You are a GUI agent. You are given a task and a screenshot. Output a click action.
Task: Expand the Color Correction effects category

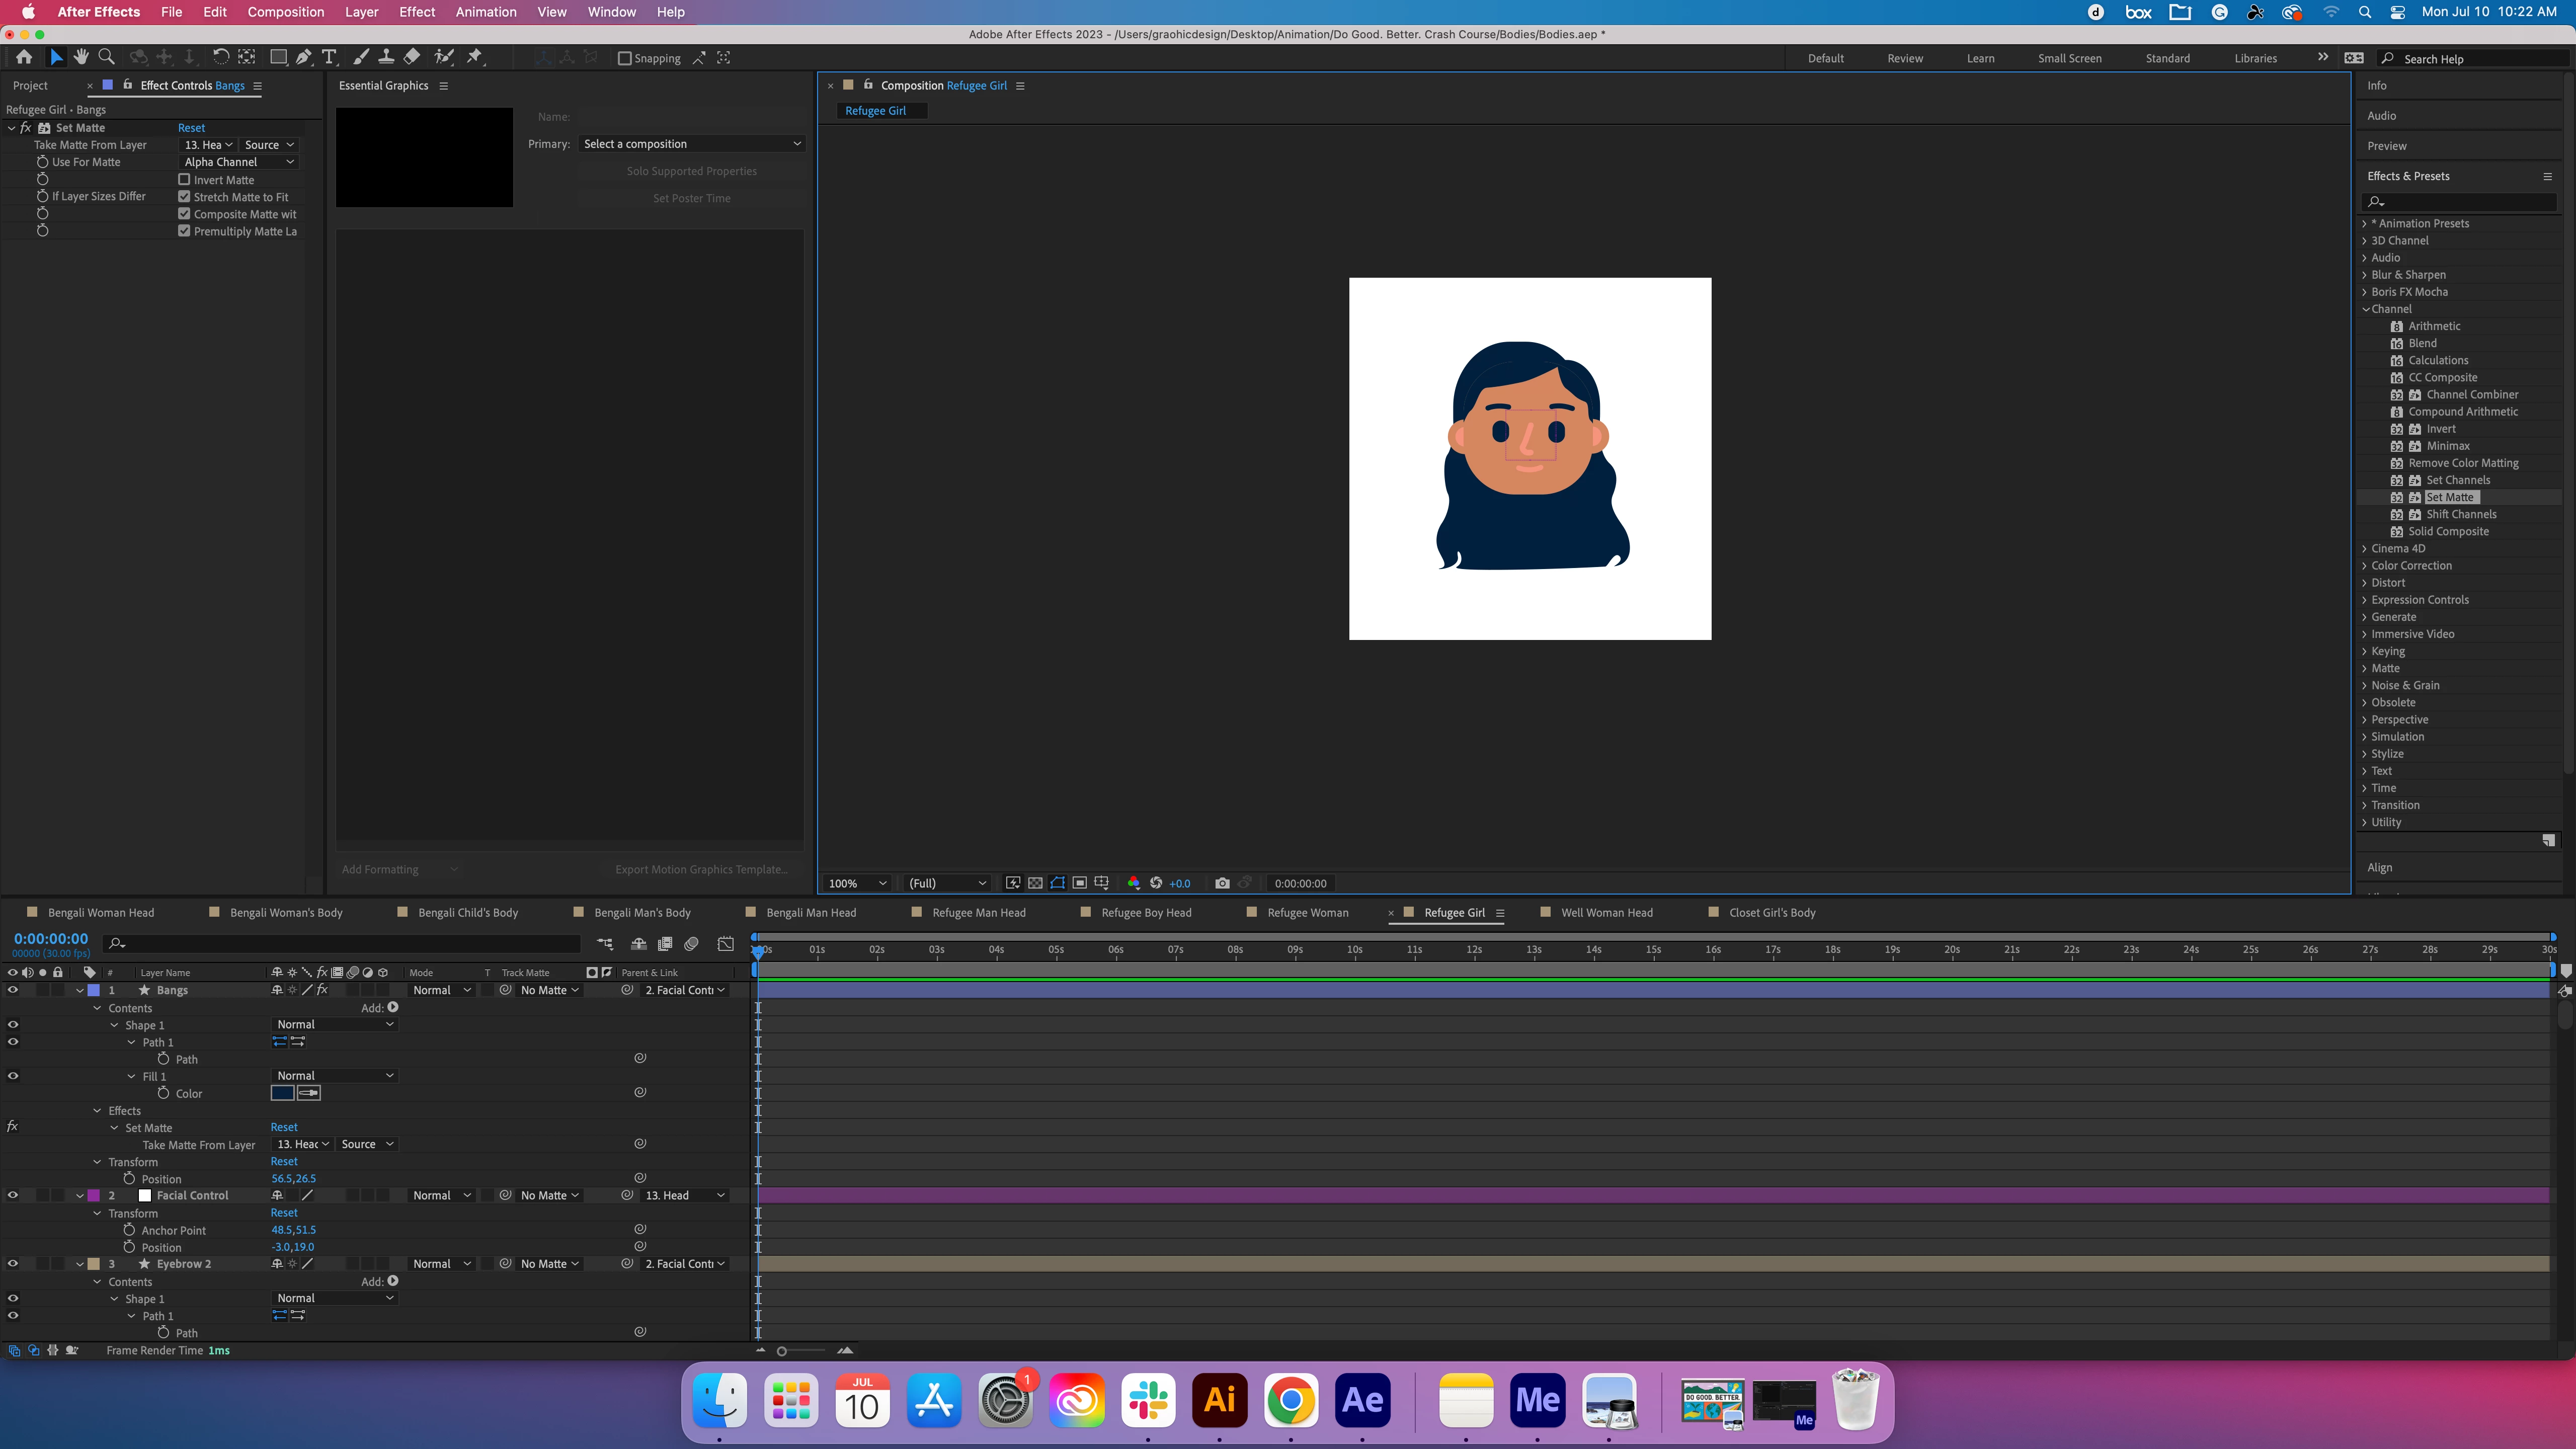pos(2411,565)
